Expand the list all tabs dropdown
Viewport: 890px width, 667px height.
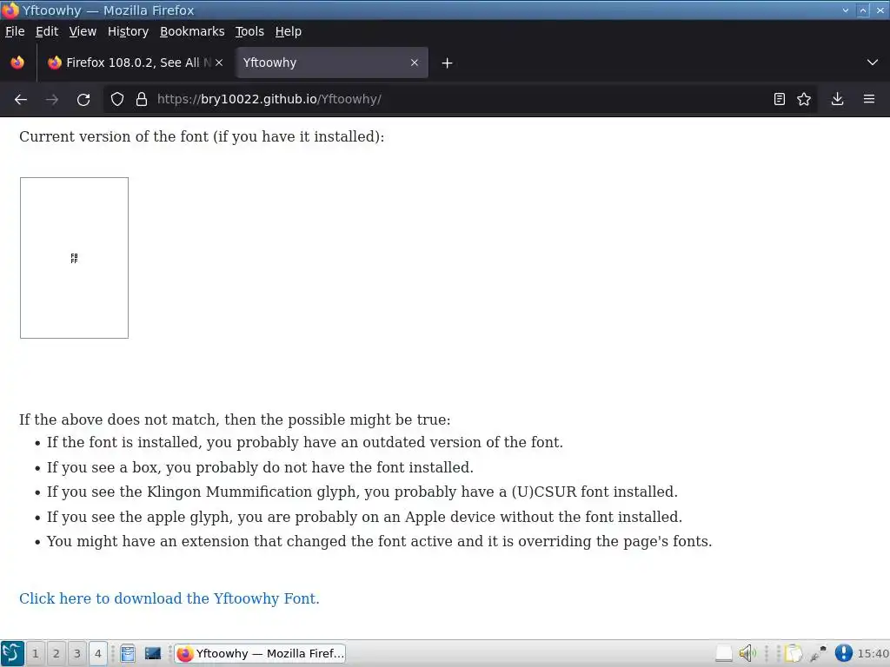click(873, 63)
